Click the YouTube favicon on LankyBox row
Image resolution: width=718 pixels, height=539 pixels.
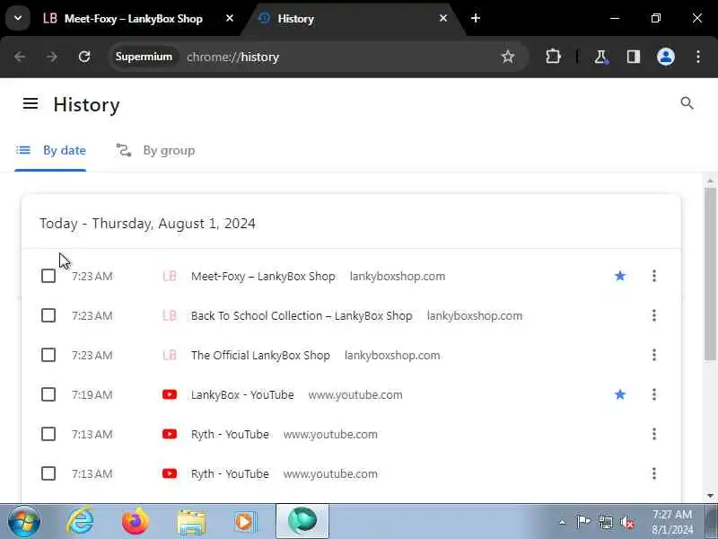click(x=170, y=394)
